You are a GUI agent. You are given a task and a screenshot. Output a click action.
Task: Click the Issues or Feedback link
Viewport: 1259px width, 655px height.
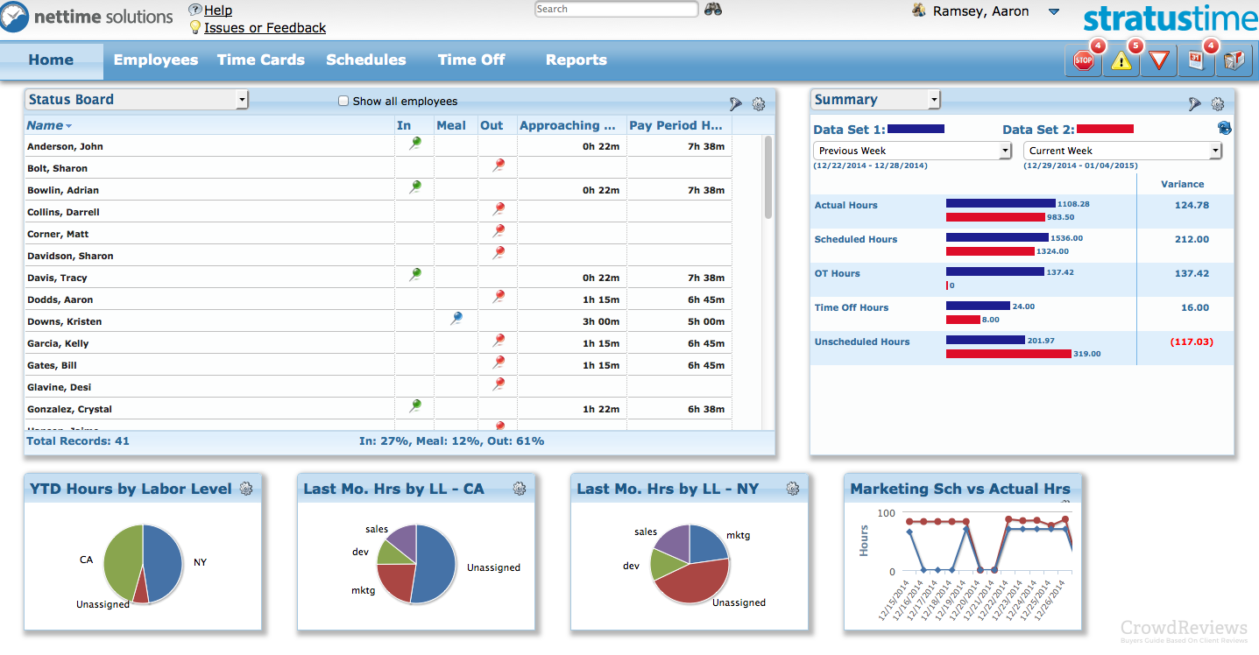point(265,28)
